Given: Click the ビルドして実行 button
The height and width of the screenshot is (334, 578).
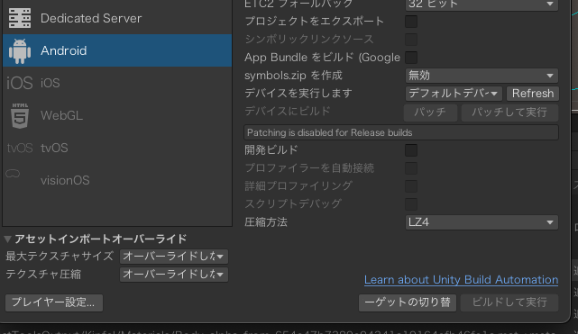Looking at the screenshot, I should pos(509,302).
